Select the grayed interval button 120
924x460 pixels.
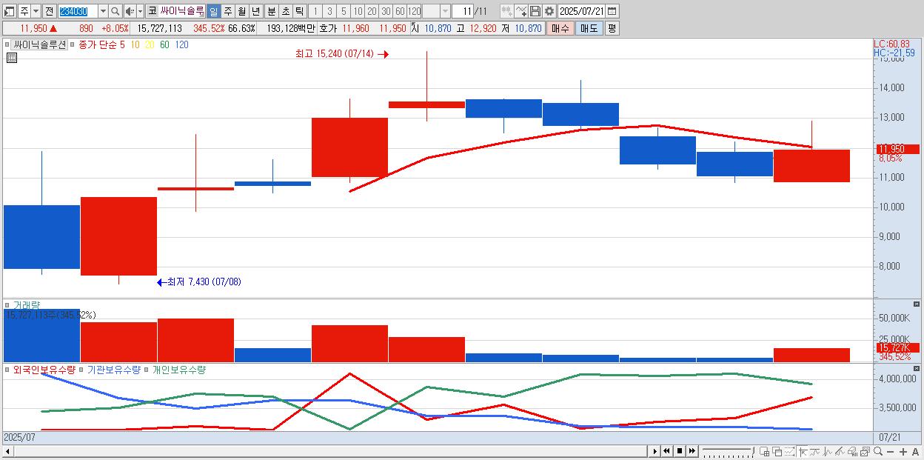(415, 11)
